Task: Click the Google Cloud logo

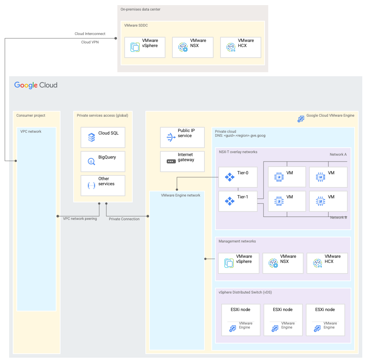Action: (36, 85)
